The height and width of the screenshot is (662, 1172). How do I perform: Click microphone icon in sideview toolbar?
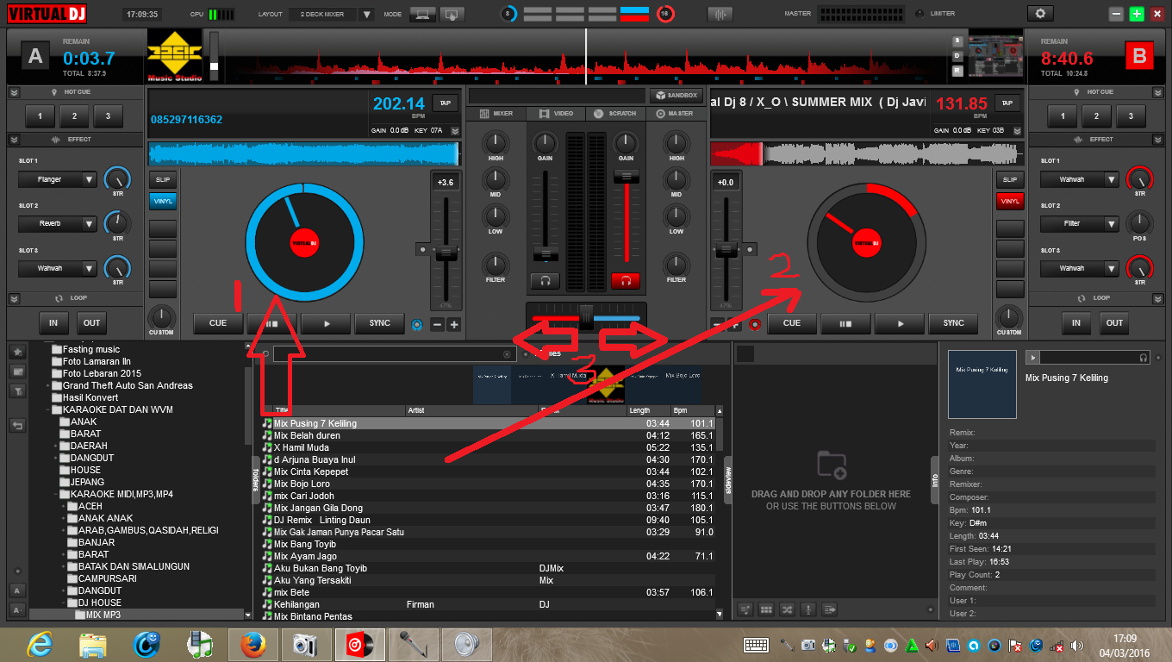pos(808,609)
